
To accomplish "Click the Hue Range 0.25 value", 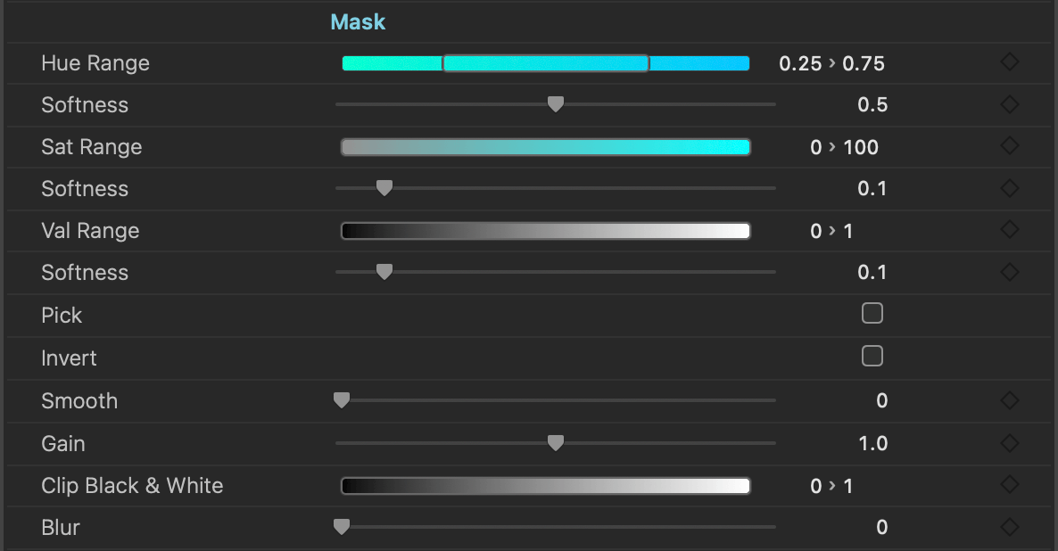I will tap(800, 63).
